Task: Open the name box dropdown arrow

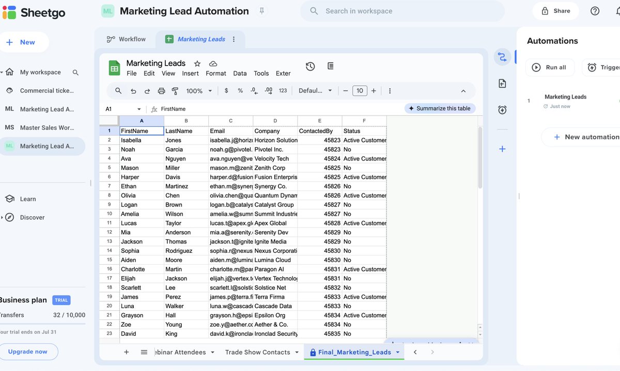Action: (139, 109)
